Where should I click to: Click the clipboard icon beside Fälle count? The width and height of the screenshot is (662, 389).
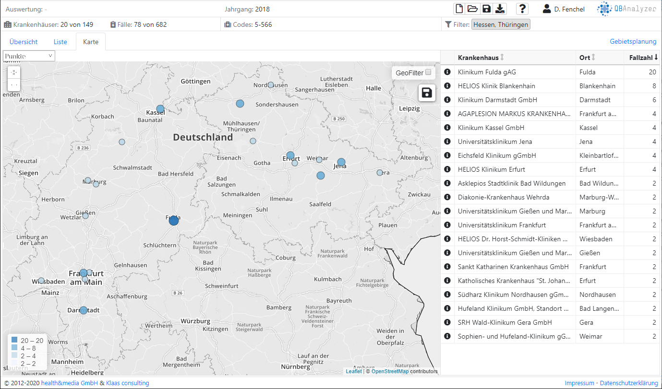(x=113, y=24)
